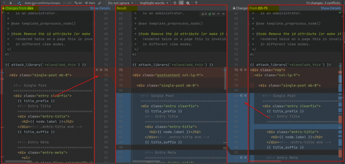345x164 pixels.
Task: Click the green checkmark count in Result pane
Action: click(211, 14)
